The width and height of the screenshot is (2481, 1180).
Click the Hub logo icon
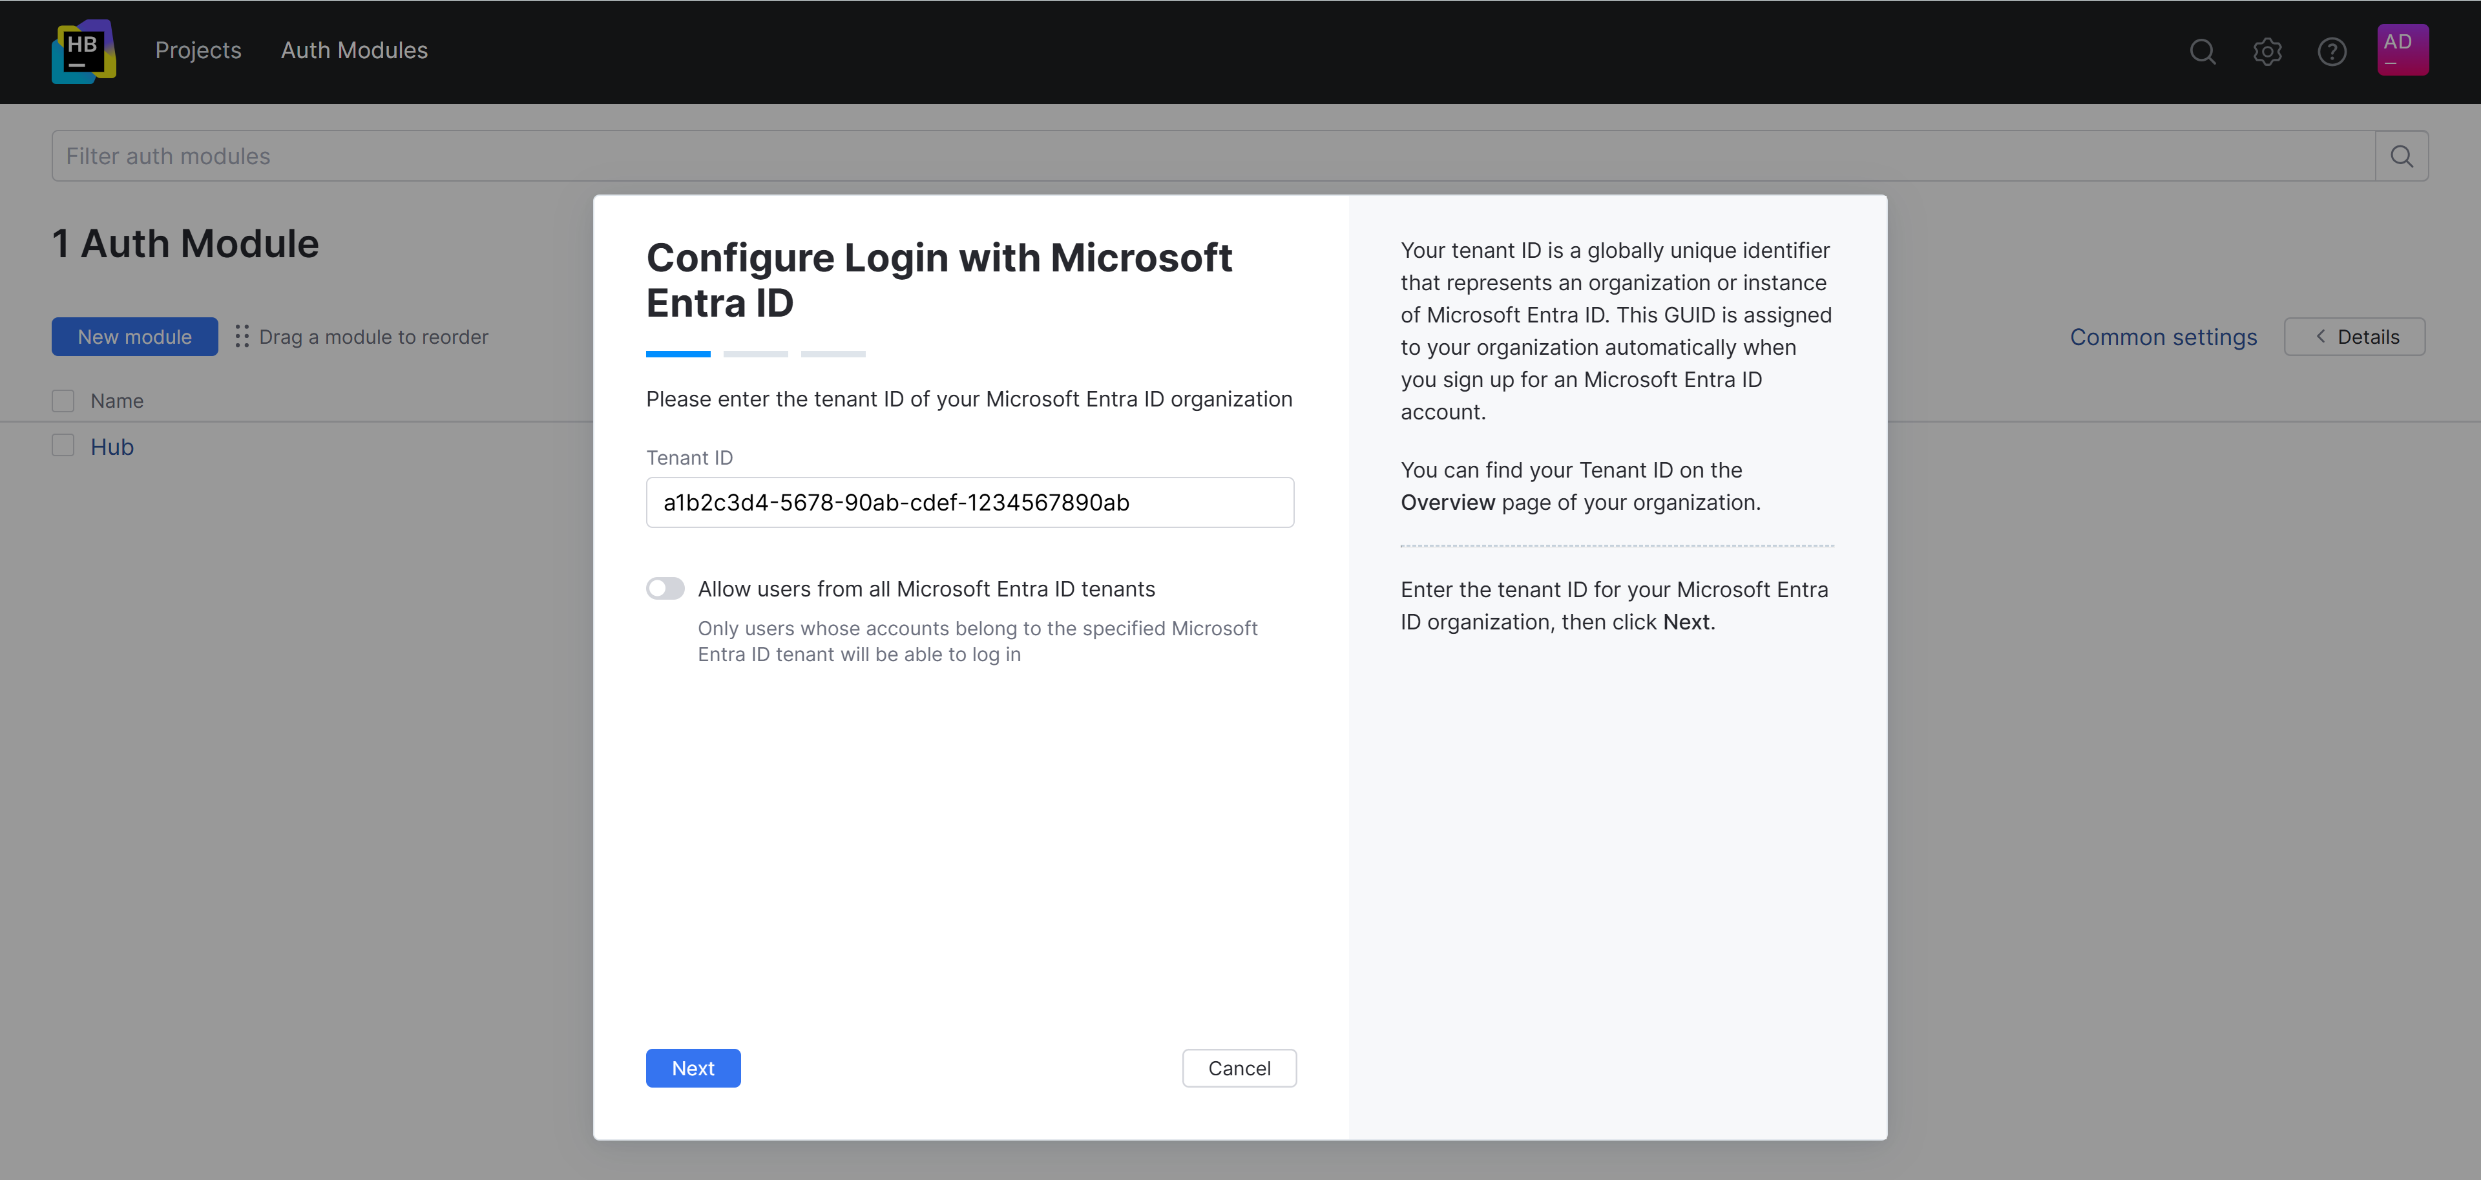[x=84, y=51]
